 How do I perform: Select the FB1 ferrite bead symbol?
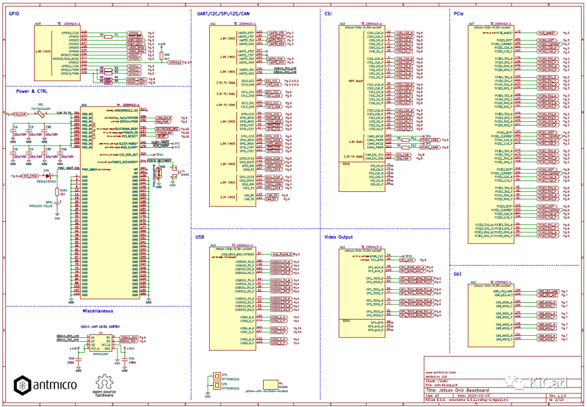(41, 114)
